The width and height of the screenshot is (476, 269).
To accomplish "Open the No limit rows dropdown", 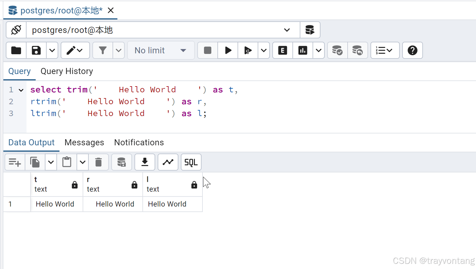I will coord(161,50).
